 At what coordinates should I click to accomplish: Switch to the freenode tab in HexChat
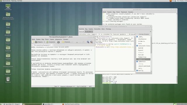[82, 32]
